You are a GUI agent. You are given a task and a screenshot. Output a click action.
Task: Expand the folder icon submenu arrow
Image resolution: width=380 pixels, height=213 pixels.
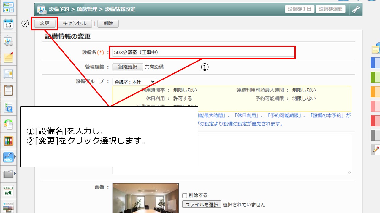click(15, 174)
